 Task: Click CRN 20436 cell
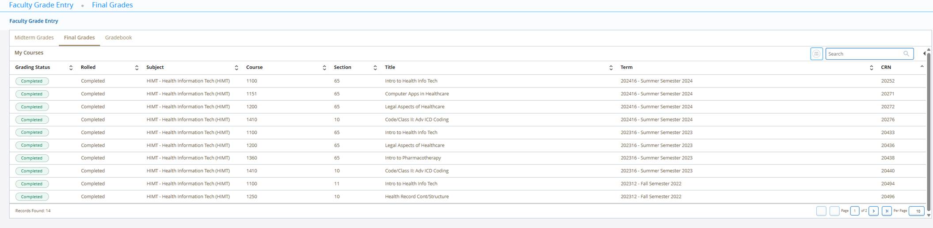[887, 145]
